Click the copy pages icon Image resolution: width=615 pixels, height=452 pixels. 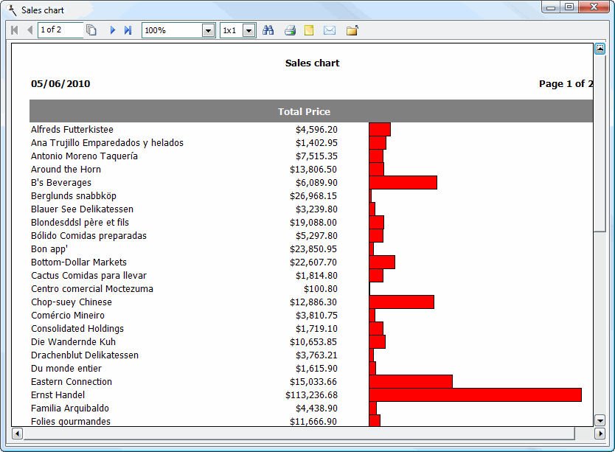click(x=91, y=30)
